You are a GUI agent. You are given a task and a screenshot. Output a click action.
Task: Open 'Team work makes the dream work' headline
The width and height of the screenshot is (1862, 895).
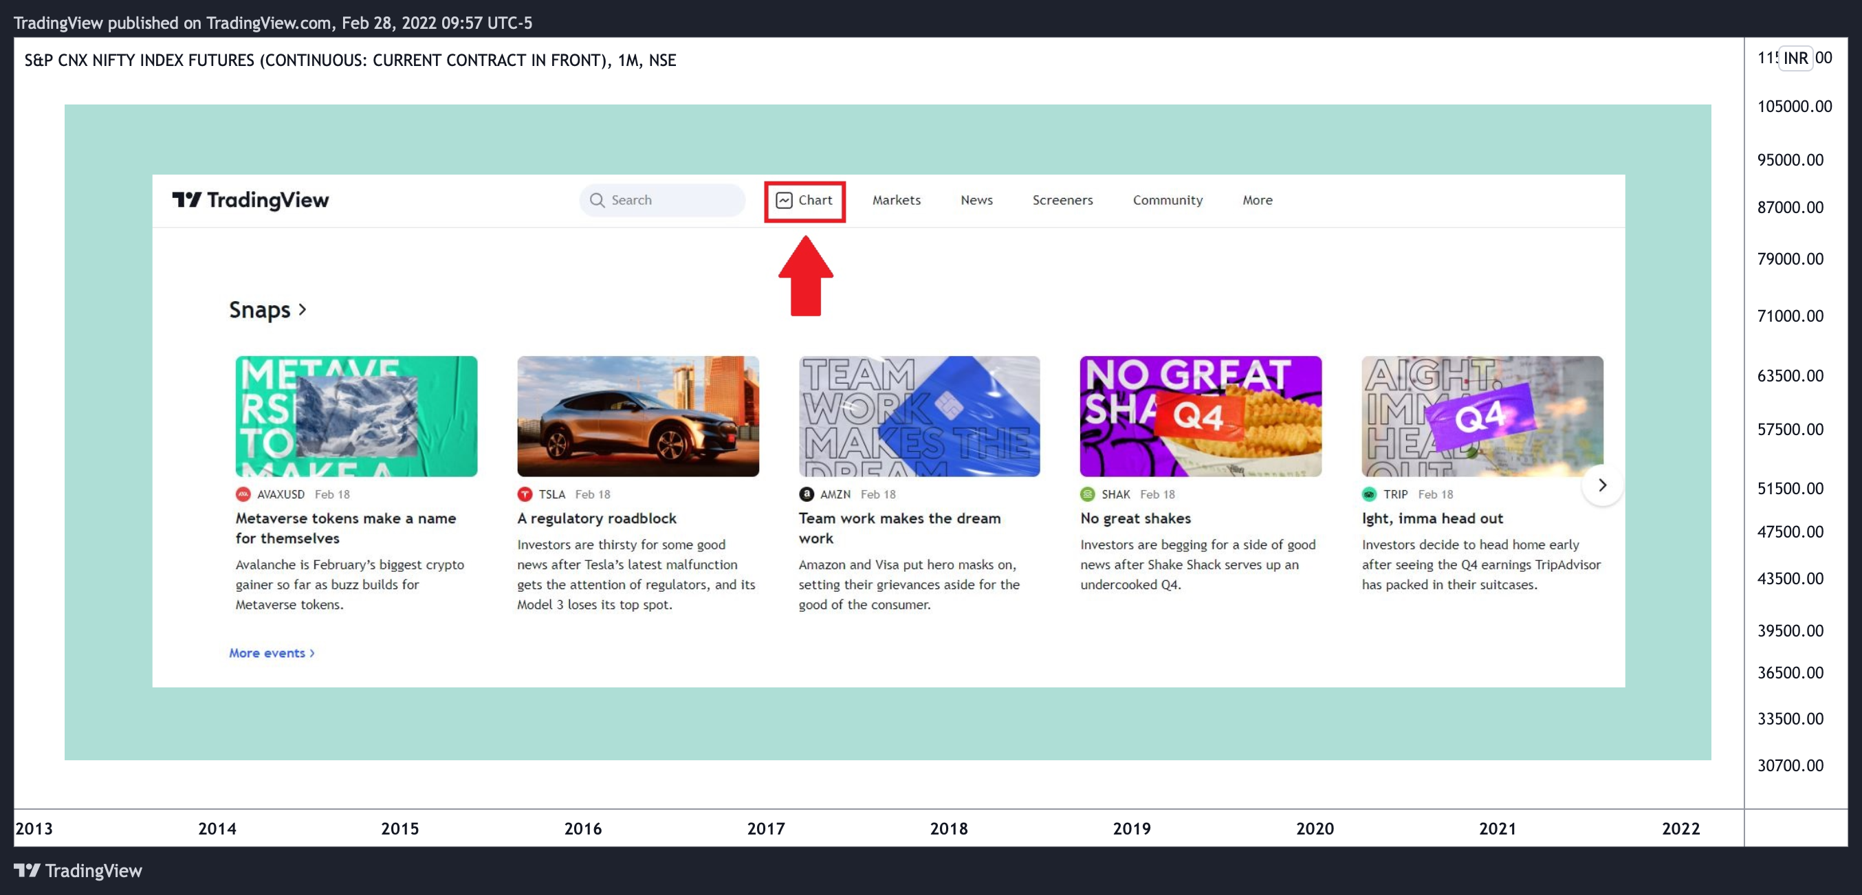click(x=900, y=528)
